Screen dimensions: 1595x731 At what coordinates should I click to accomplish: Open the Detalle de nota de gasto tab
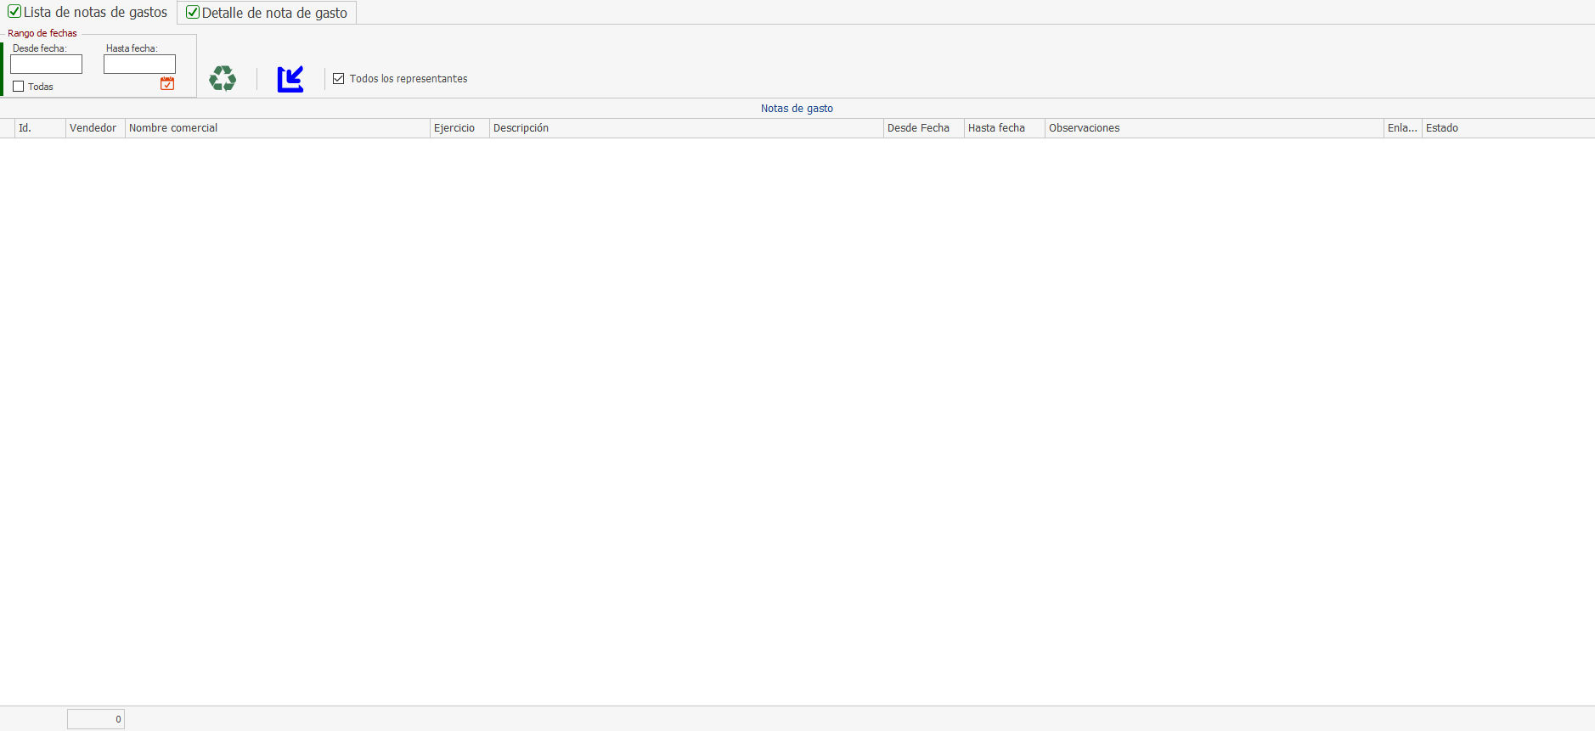(267, 13)
